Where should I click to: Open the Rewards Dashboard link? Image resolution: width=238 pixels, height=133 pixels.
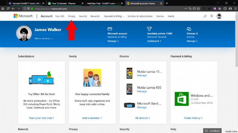point(154,41)
